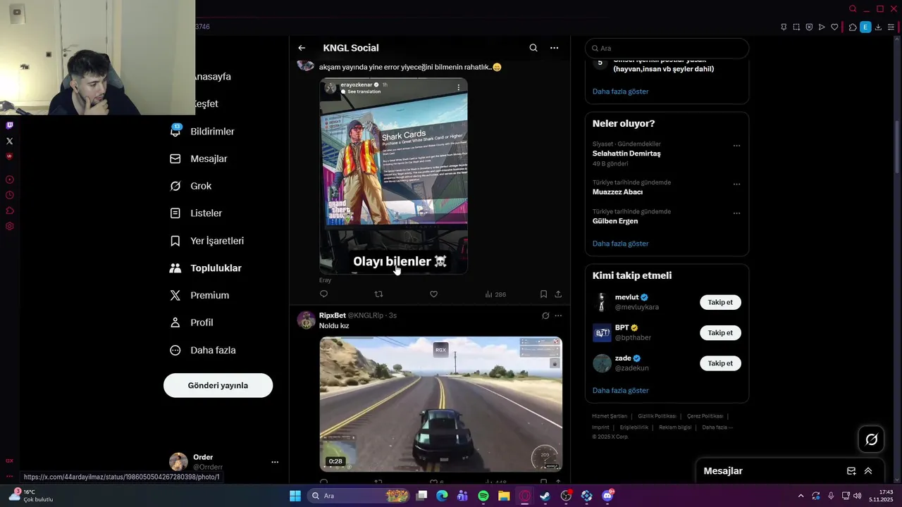This screenshot has height=507, width=902.
Task: Open Twitch from the Opera sidebar
Action: click(9, 125)
